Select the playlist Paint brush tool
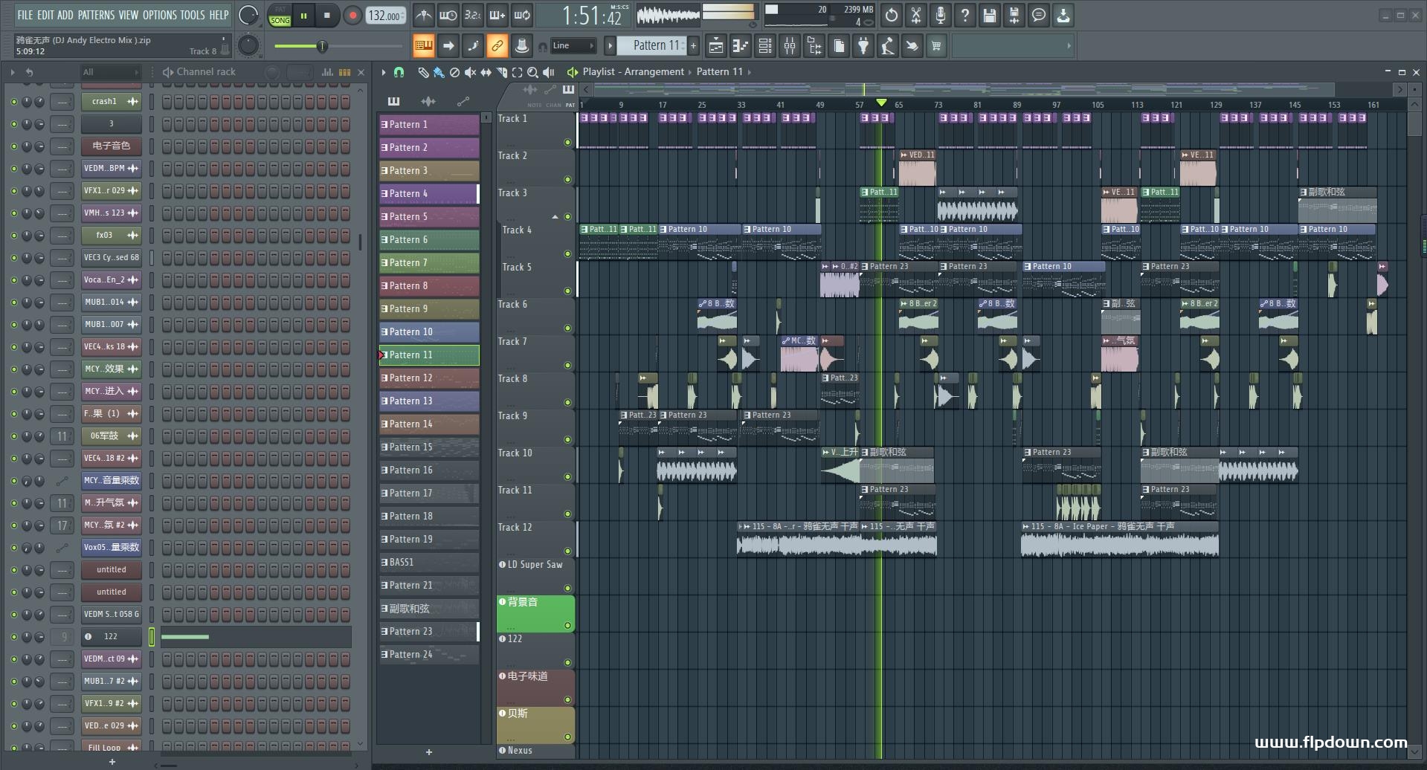 439,72
